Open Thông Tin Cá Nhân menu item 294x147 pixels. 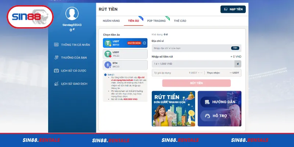click(72, 44)
